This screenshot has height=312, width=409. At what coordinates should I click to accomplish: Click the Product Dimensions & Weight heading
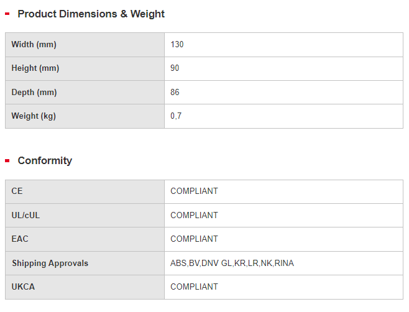pos(91,14)
